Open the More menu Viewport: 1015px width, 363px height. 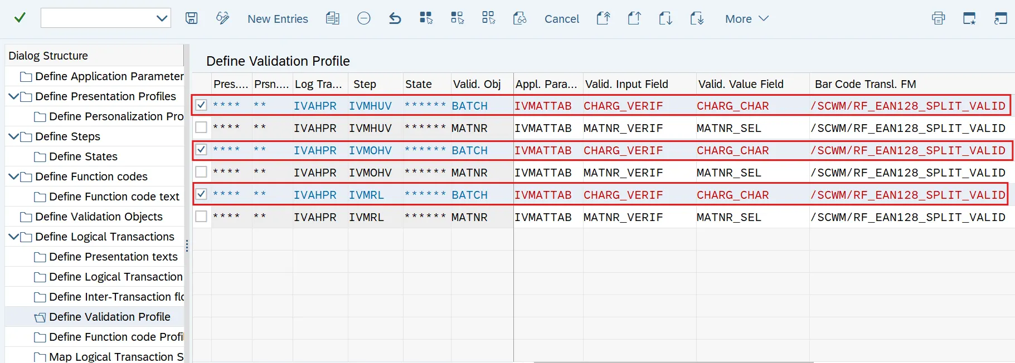(746, 19)
